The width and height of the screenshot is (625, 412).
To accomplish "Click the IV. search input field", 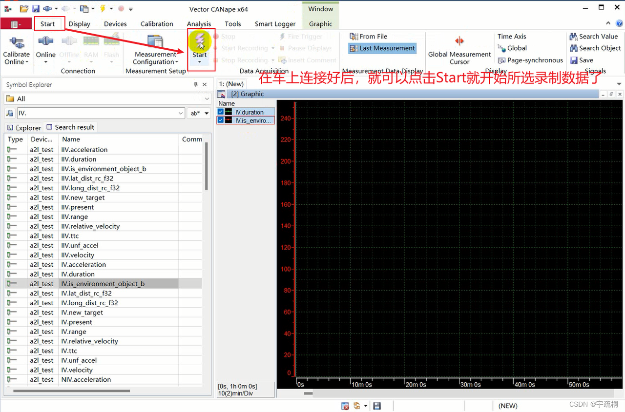I will [97, 113].
